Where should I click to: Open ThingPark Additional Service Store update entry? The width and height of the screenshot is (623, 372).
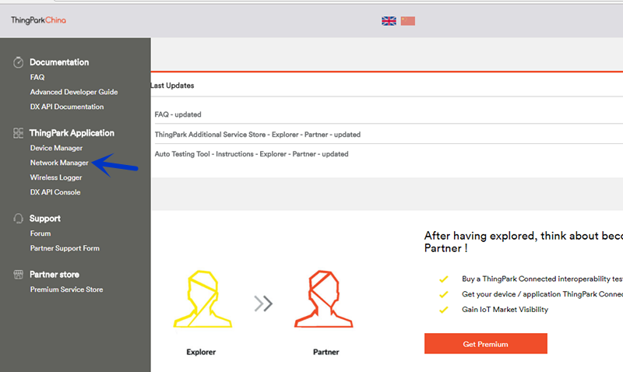coord(258,135)
